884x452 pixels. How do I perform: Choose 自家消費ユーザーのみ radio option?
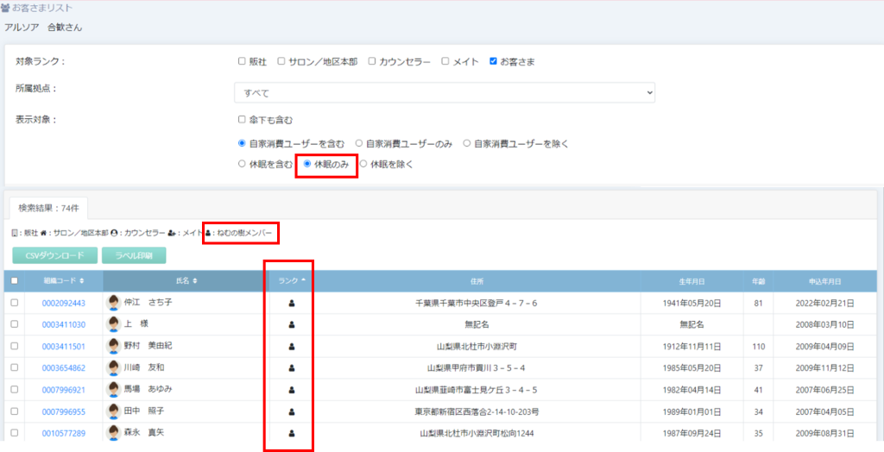coord(359,143)
